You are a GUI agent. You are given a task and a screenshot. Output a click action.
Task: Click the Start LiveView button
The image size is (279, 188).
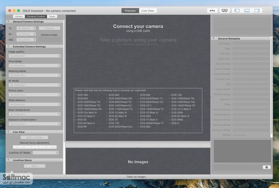(34, 138)
